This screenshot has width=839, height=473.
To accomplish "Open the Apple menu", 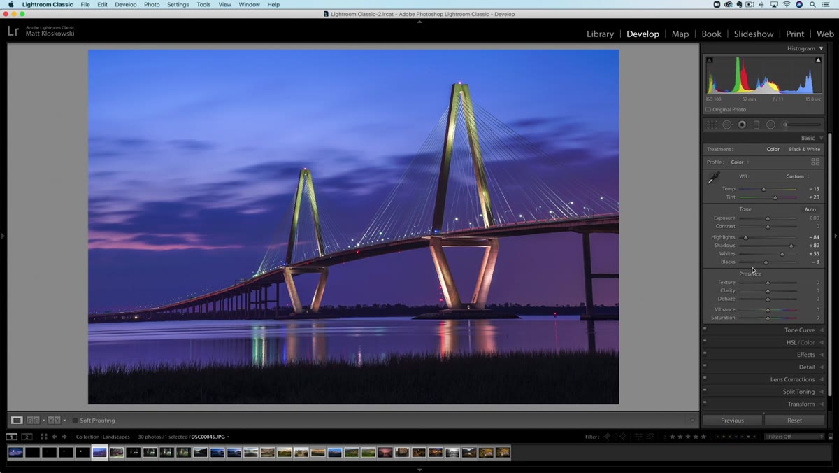I will coord(10,4).
